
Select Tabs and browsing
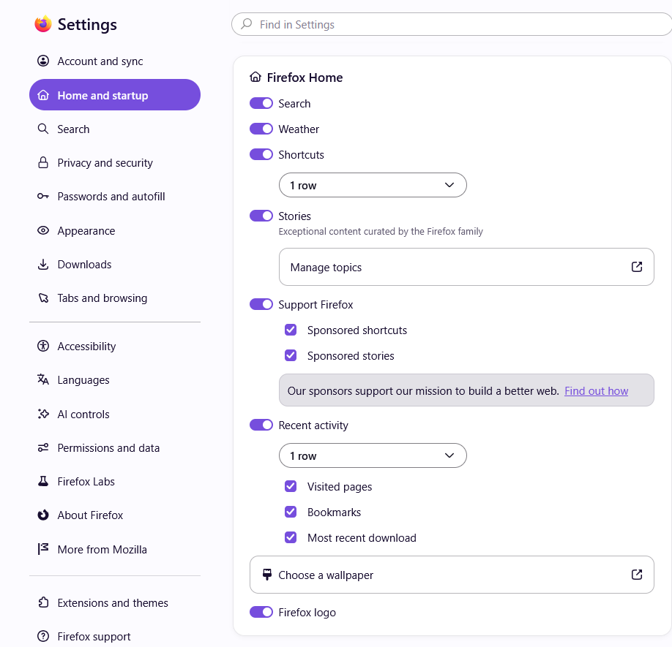[x=114, y=298]
